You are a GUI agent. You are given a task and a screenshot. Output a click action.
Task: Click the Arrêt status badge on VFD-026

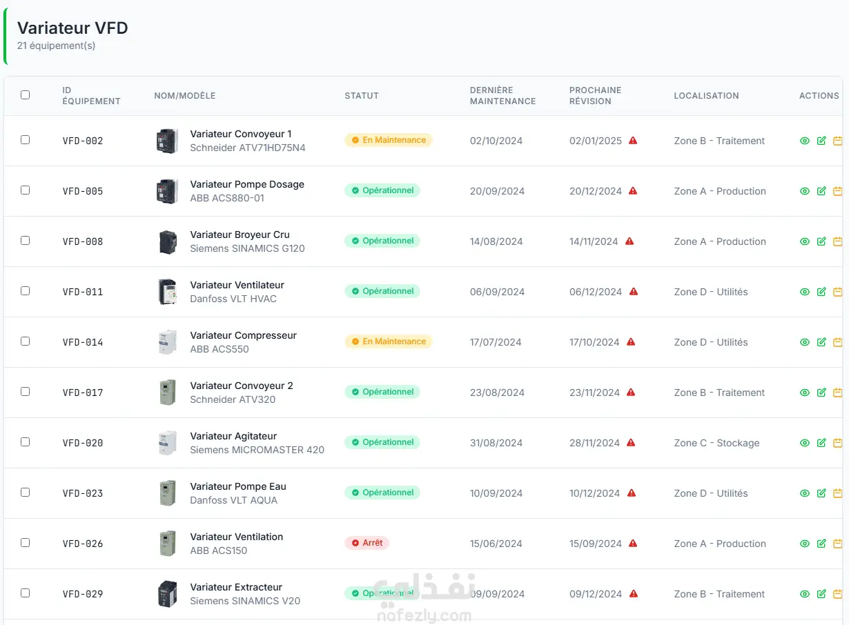[x=367, y=543]
